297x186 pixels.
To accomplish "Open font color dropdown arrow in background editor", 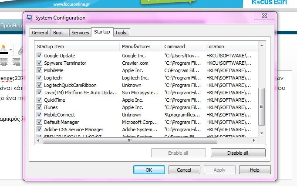I will click(11, 50).
